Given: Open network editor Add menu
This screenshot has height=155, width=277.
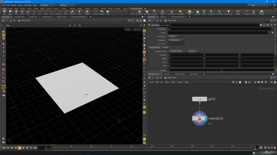Looking at the screenshot, I should point(152,82).
